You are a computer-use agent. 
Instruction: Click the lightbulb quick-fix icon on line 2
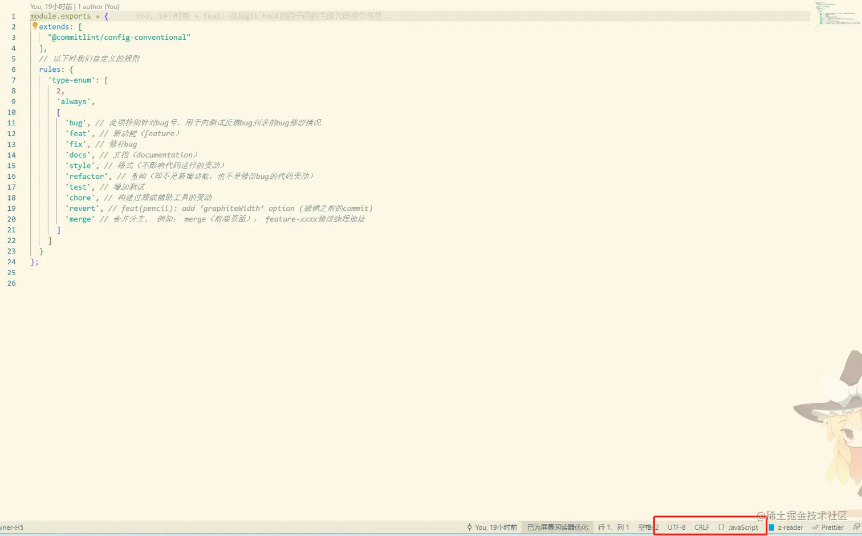coord(35,26)
